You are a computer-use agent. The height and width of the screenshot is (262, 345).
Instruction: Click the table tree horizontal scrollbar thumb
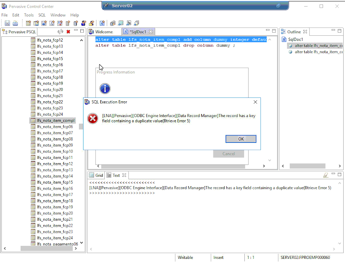(x=47, y=248)
